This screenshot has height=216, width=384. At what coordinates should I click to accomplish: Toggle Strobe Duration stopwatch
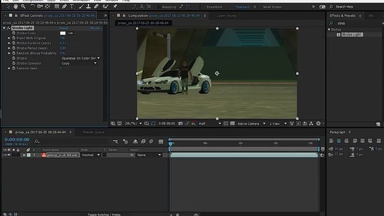point(14,43)
